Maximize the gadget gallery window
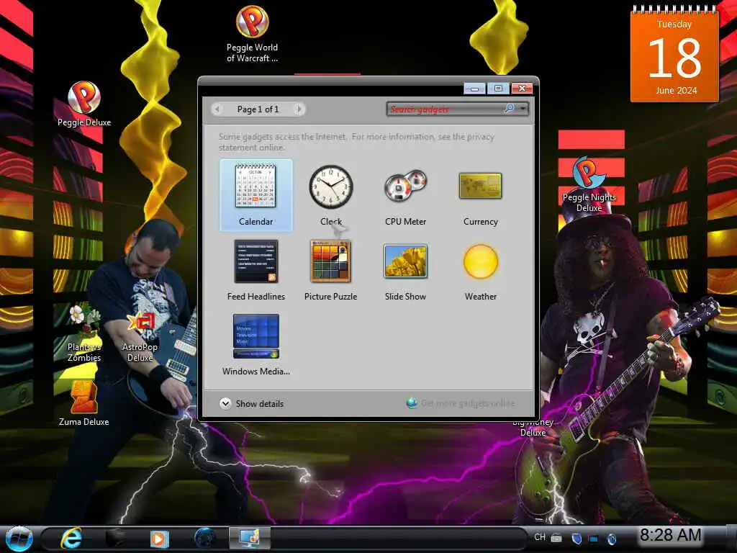Image resolution: width=737 pixels, height=553 pixels. 498,88
